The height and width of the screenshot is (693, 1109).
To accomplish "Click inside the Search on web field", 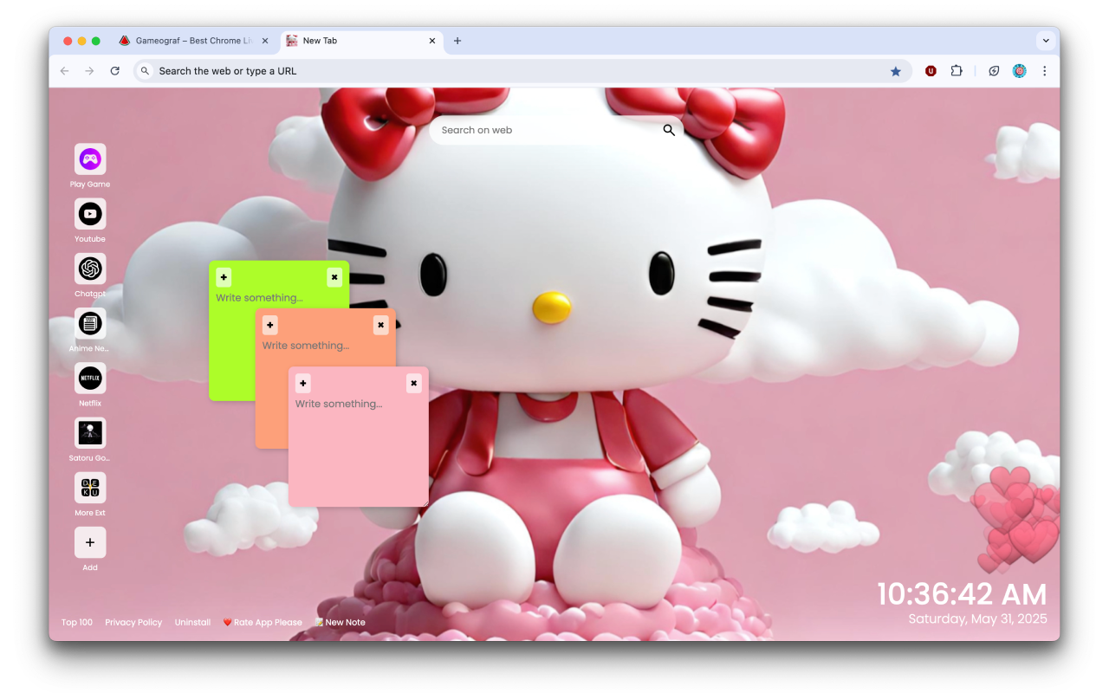I will pos(537,130).
